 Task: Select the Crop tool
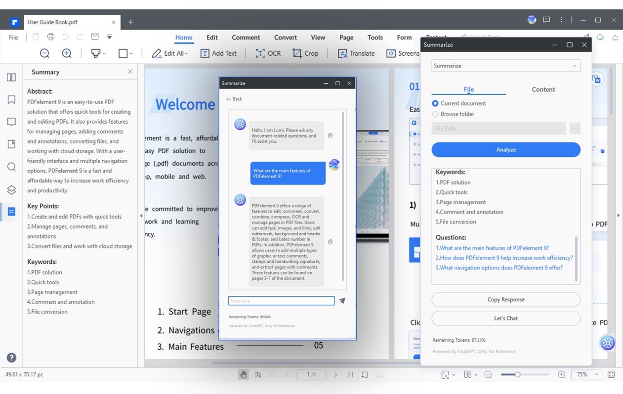point(305,53)
